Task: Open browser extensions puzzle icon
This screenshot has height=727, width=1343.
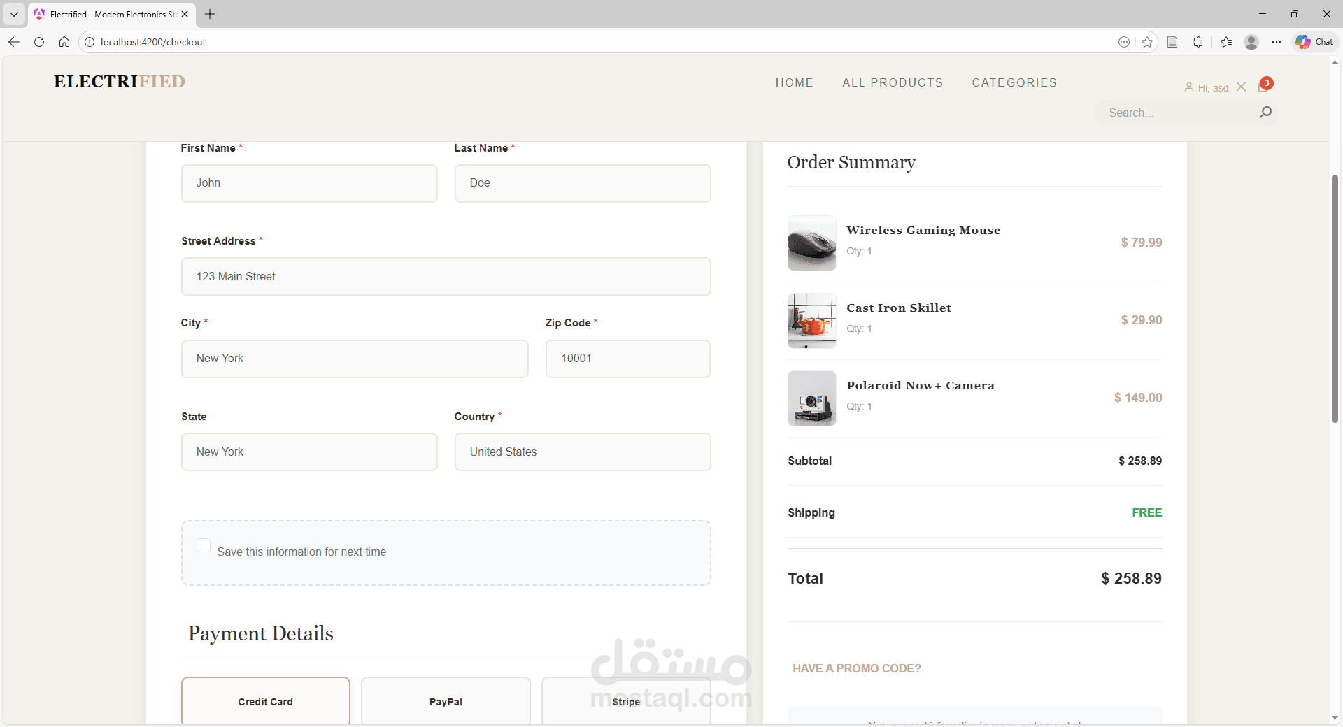Action: coord(1198,42)
